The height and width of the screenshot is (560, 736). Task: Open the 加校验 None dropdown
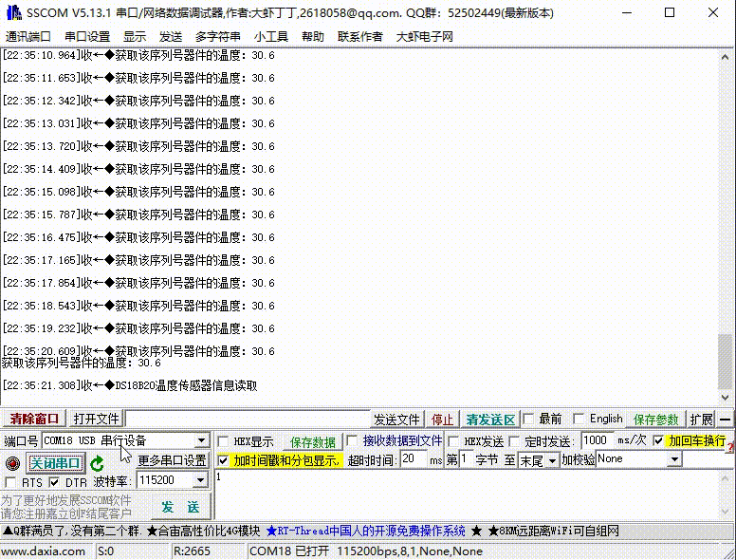tap(674, 459)
